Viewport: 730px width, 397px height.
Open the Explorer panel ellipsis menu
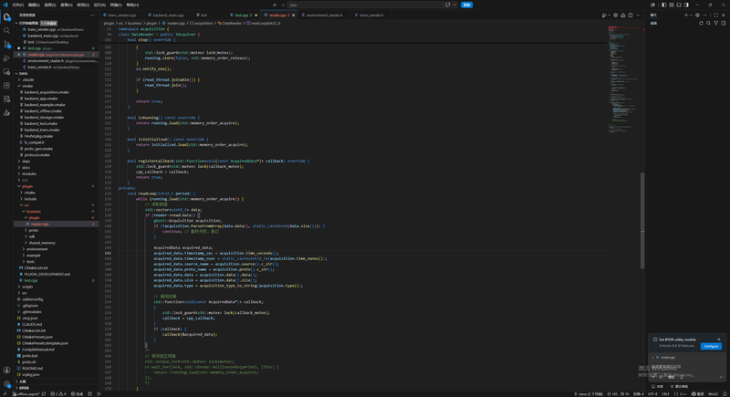(x=92, y=15)
